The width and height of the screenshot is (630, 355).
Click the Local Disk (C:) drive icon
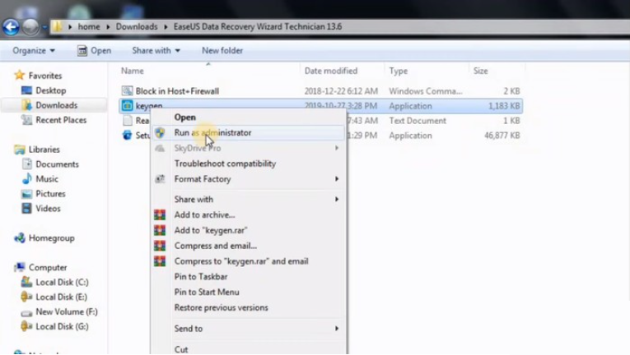tap(26, 282)
